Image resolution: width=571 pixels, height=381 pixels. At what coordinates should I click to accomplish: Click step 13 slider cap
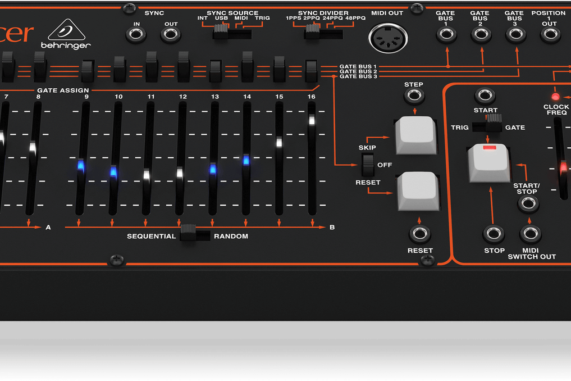(213, 169)
